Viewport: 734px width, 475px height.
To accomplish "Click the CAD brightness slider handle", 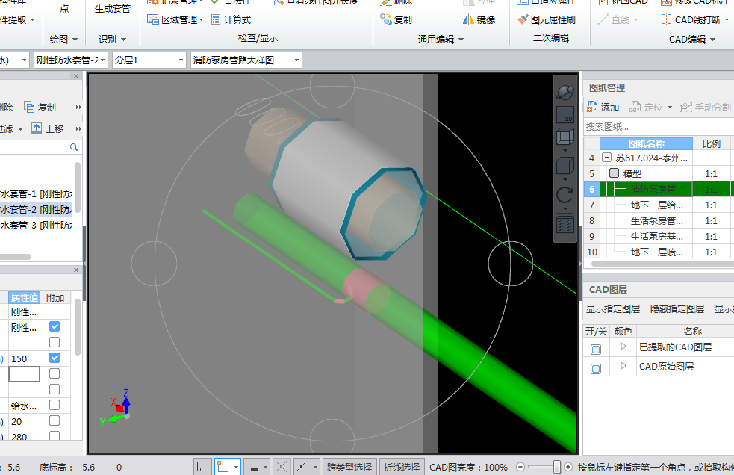I will tap(556, 467).
